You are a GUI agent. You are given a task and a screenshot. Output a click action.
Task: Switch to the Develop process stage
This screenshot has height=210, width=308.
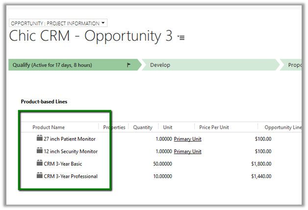(160, 65)
